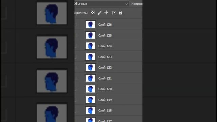Select layer thumbnail of Слой 124
Image resolution: width=217 pixels, height=122 pixels.
(x=91, y=46)
